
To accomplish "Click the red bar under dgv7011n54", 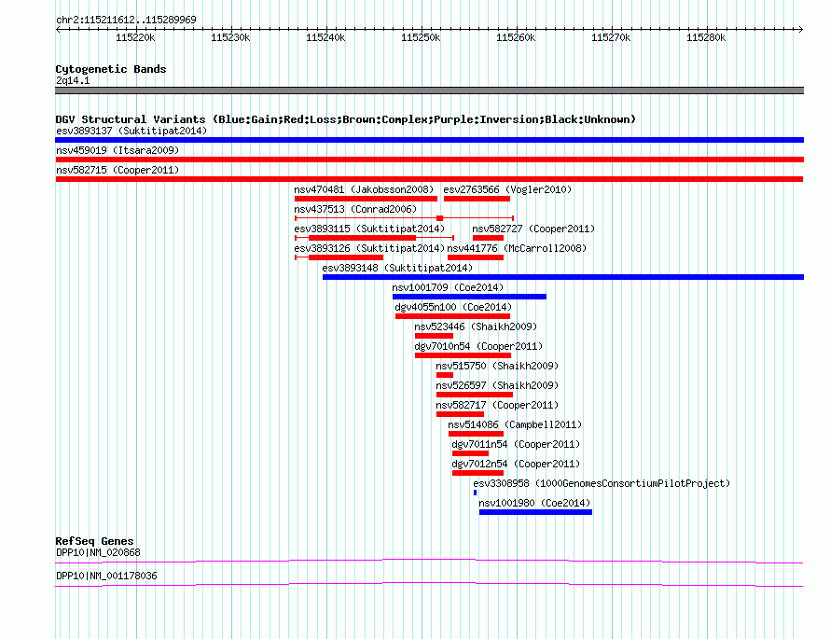I will [471, 453].
